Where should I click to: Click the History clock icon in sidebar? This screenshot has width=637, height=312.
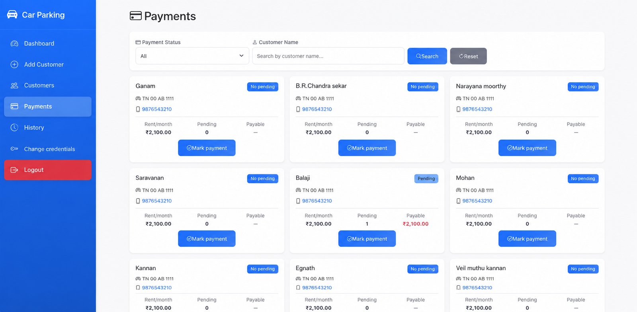(x=14, y=127)
